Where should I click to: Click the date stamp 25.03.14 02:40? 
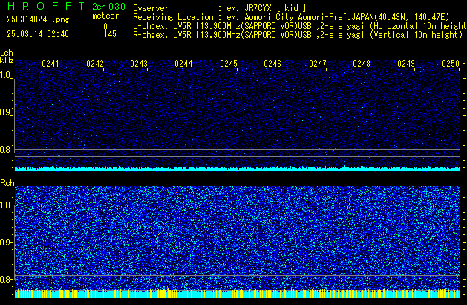point(38,34)
